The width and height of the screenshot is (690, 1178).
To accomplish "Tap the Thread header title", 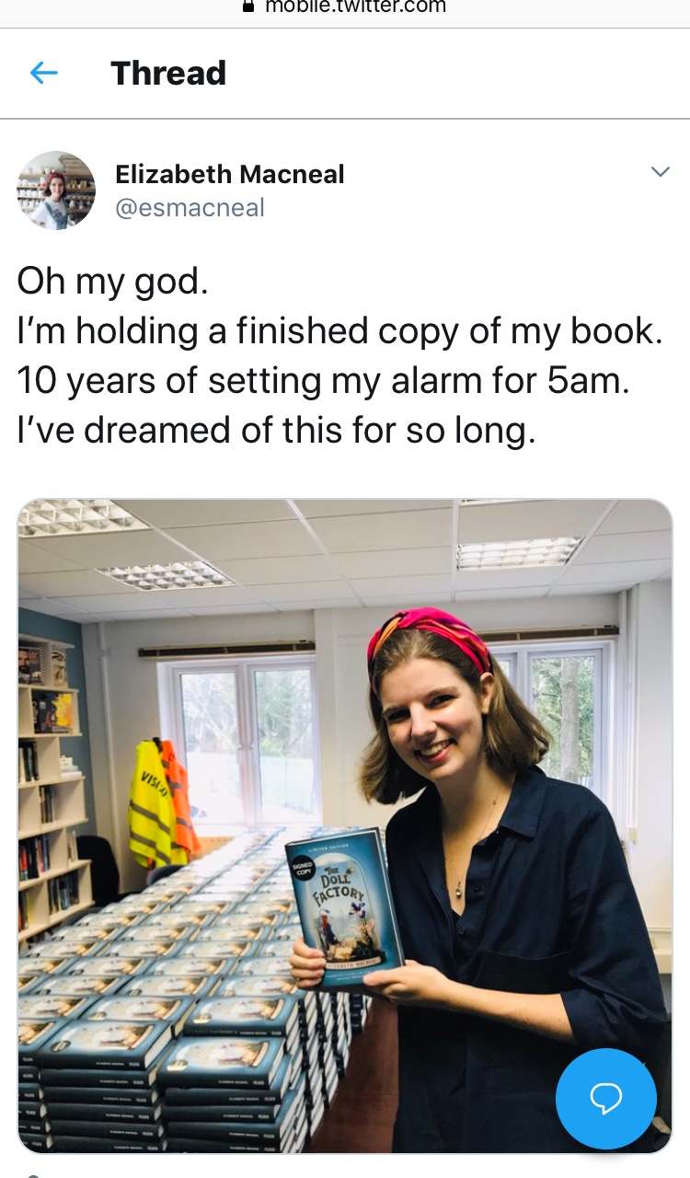I will (x=168, y=73).
